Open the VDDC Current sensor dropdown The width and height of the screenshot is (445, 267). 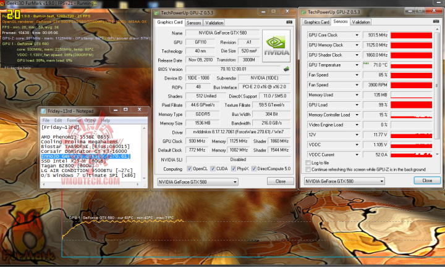click(357, 155)
